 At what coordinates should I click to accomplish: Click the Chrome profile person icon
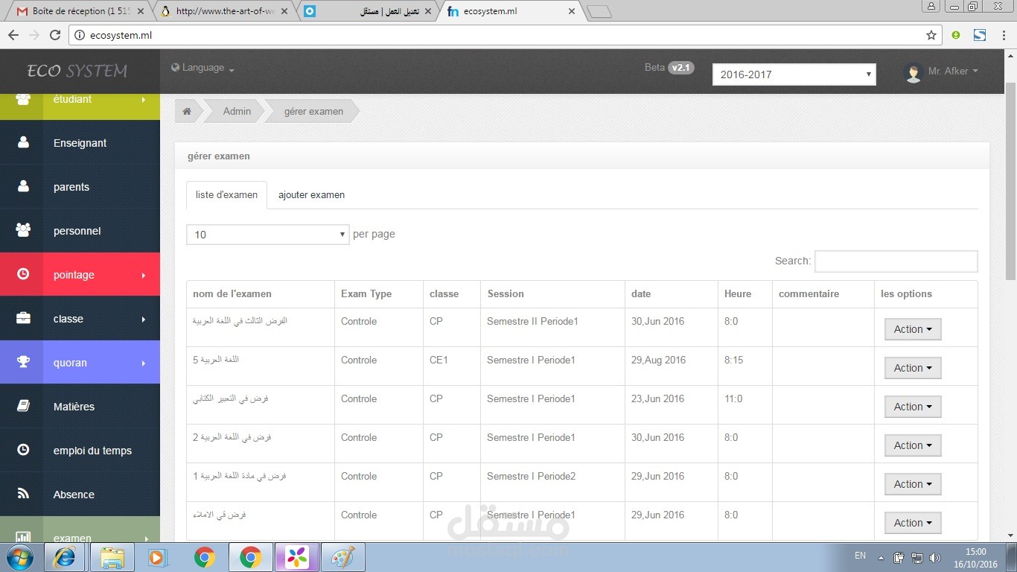pos(931,6)
